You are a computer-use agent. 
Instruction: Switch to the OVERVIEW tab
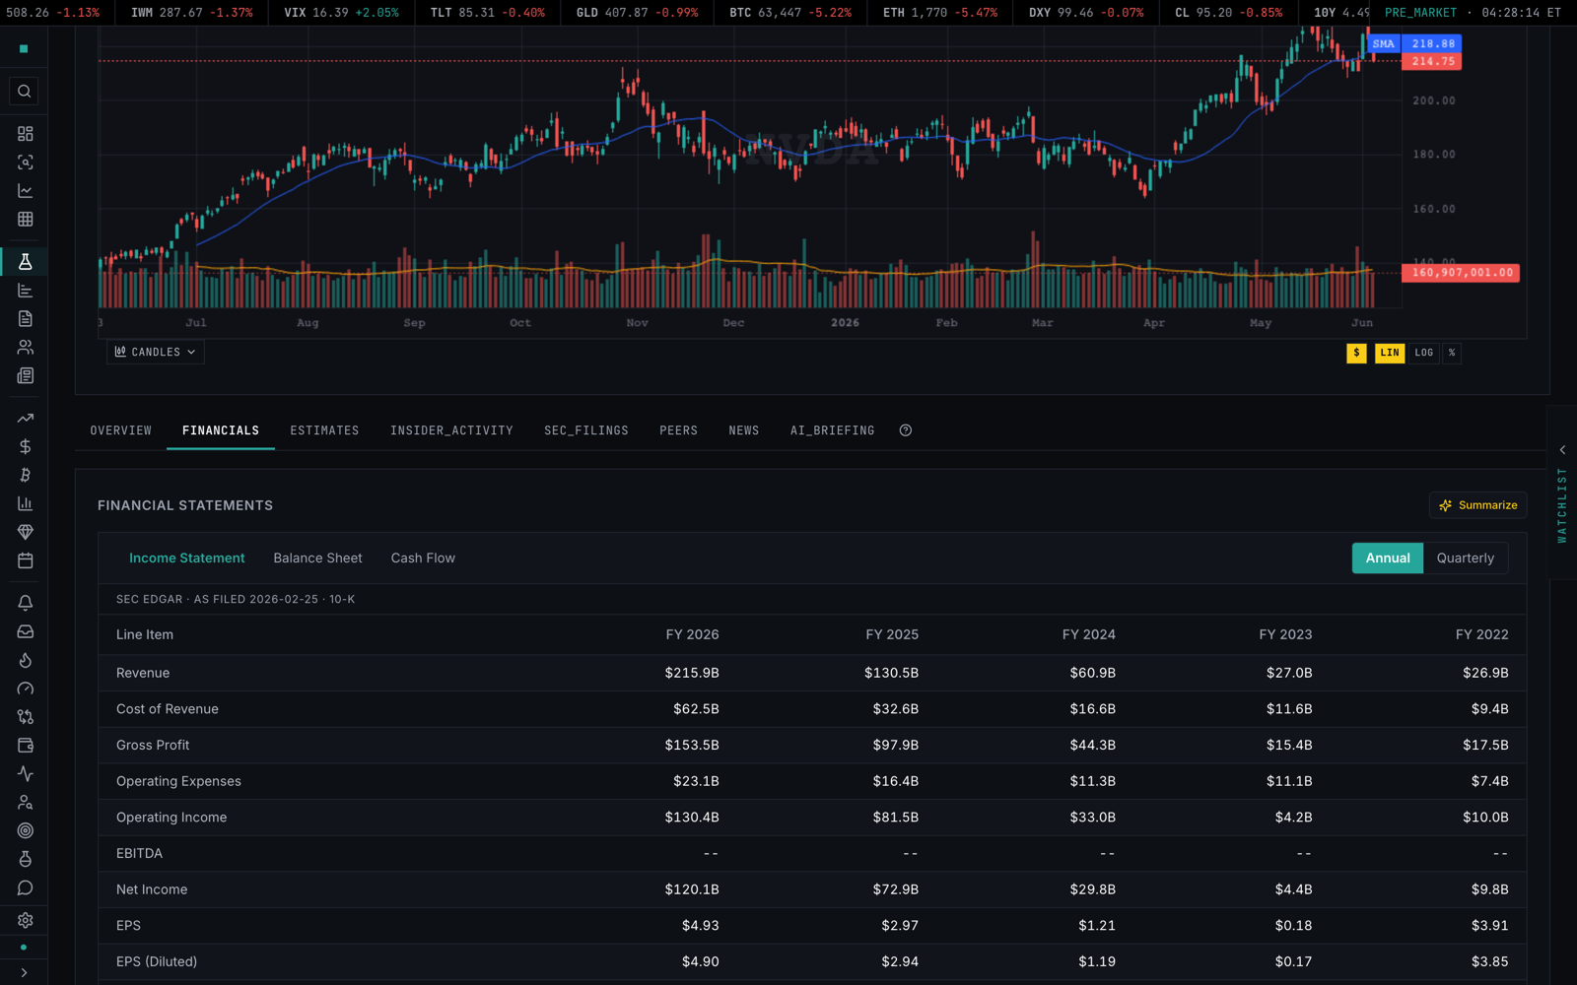pos(121,430)
